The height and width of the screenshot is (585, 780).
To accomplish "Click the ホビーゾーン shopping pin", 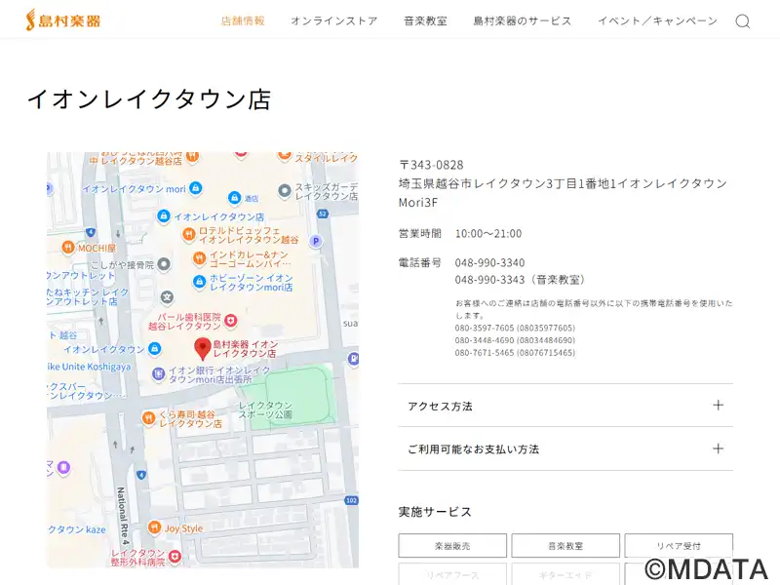I will (199, 282).
